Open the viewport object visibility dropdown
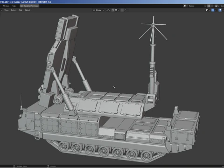The width and height of the screenshot is (224, 168). pos(208,10)
